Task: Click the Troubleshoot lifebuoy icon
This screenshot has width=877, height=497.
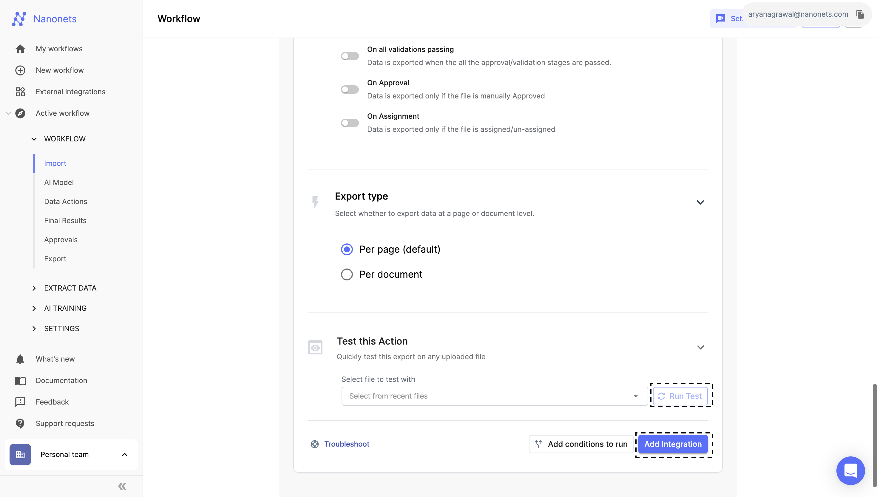Action: pyautogui.click(x=315, y=444)
